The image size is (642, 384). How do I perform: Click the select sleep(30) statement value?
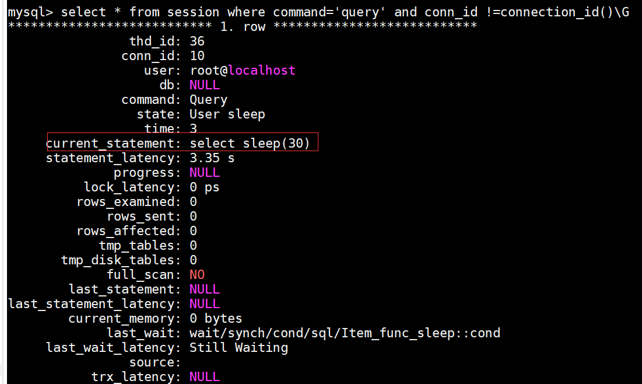(250, 144)
